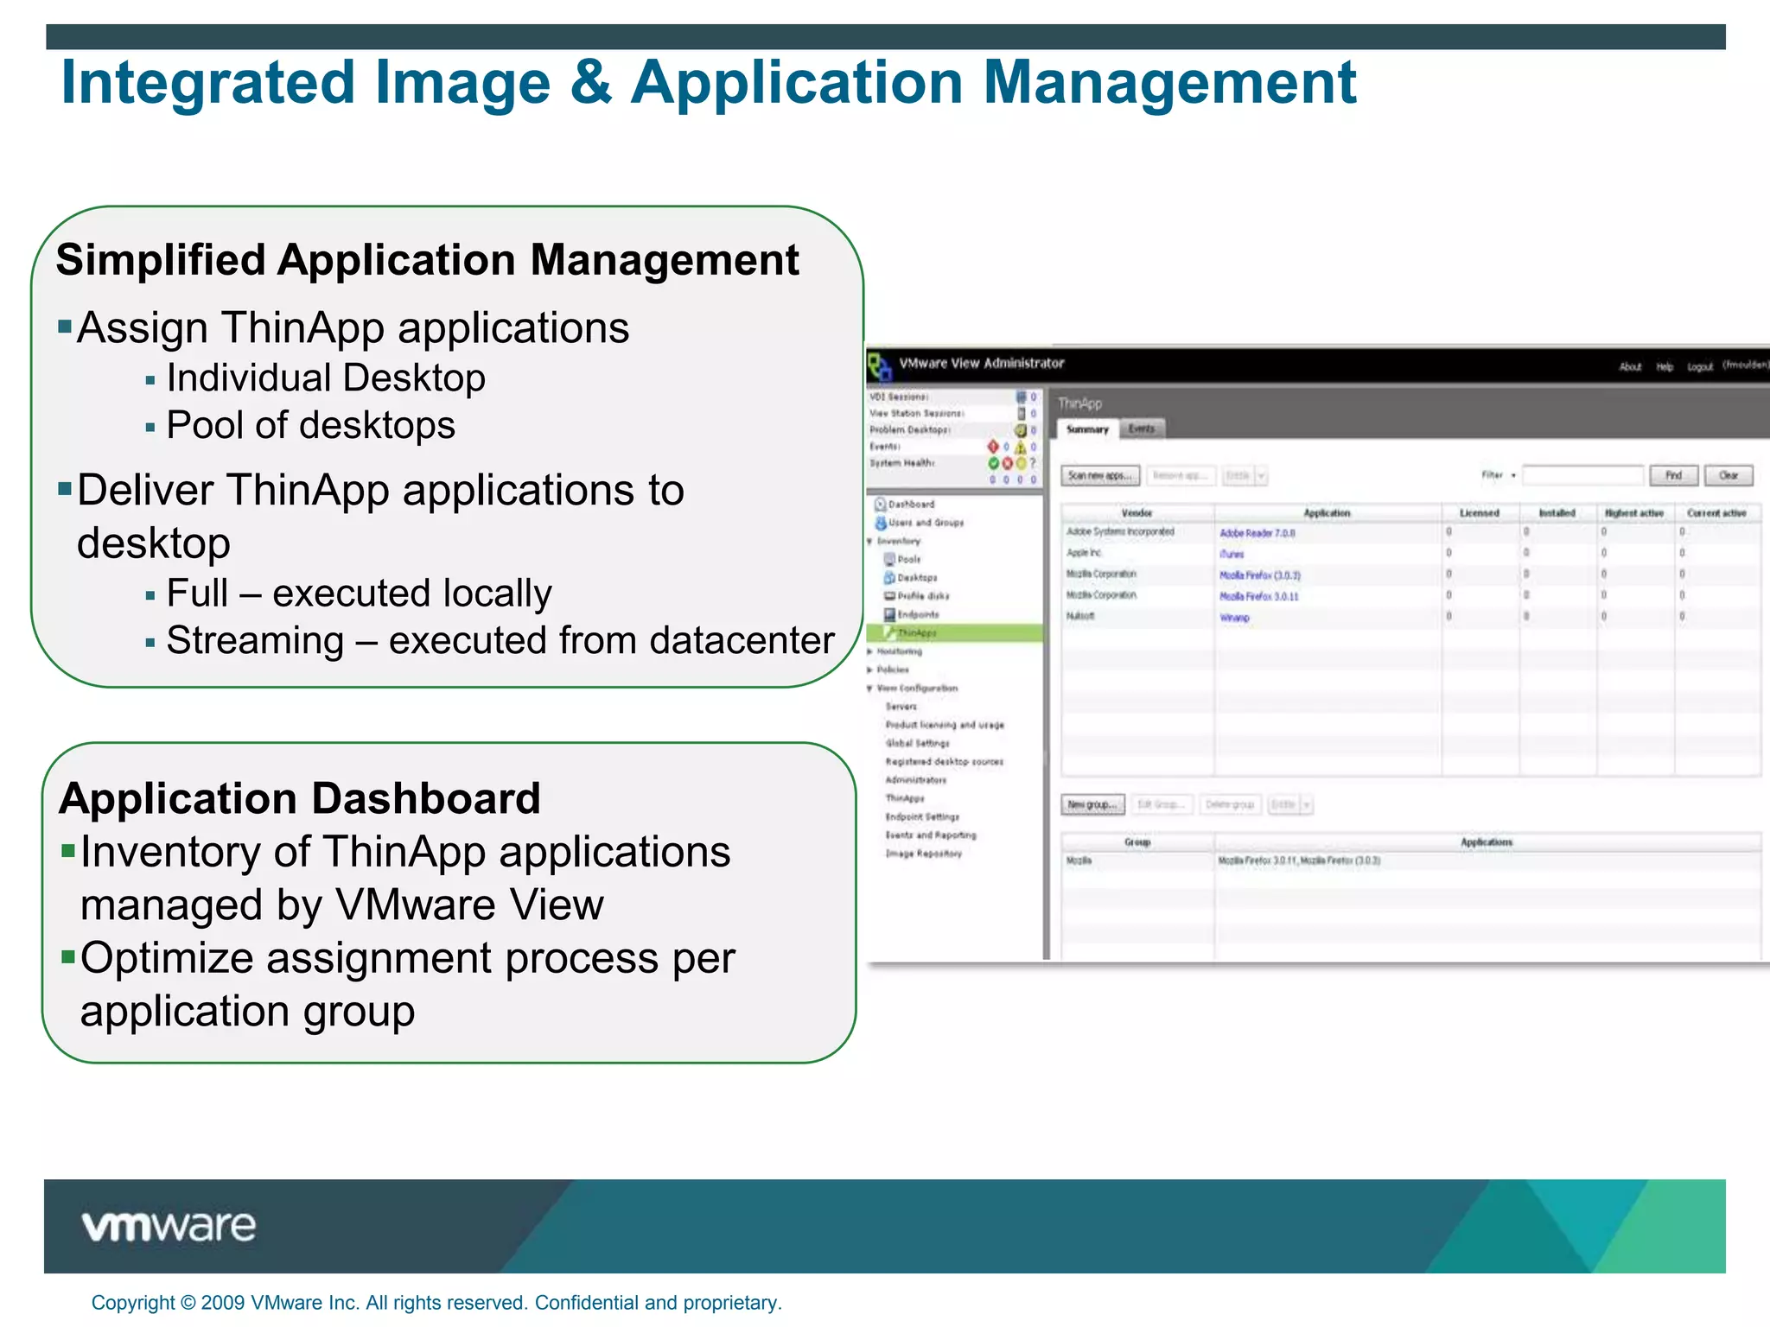
Task: Select Administrators in sidebar
Action: (915, 780)
